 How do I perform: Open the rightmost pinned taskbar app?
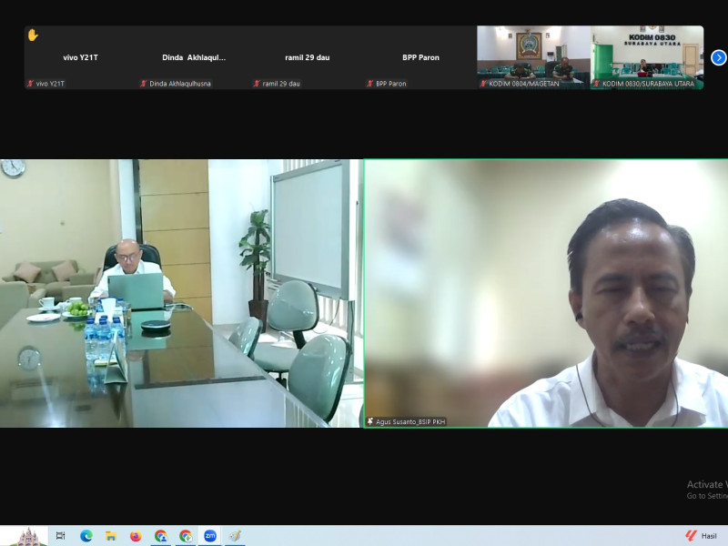pos(235,536)
